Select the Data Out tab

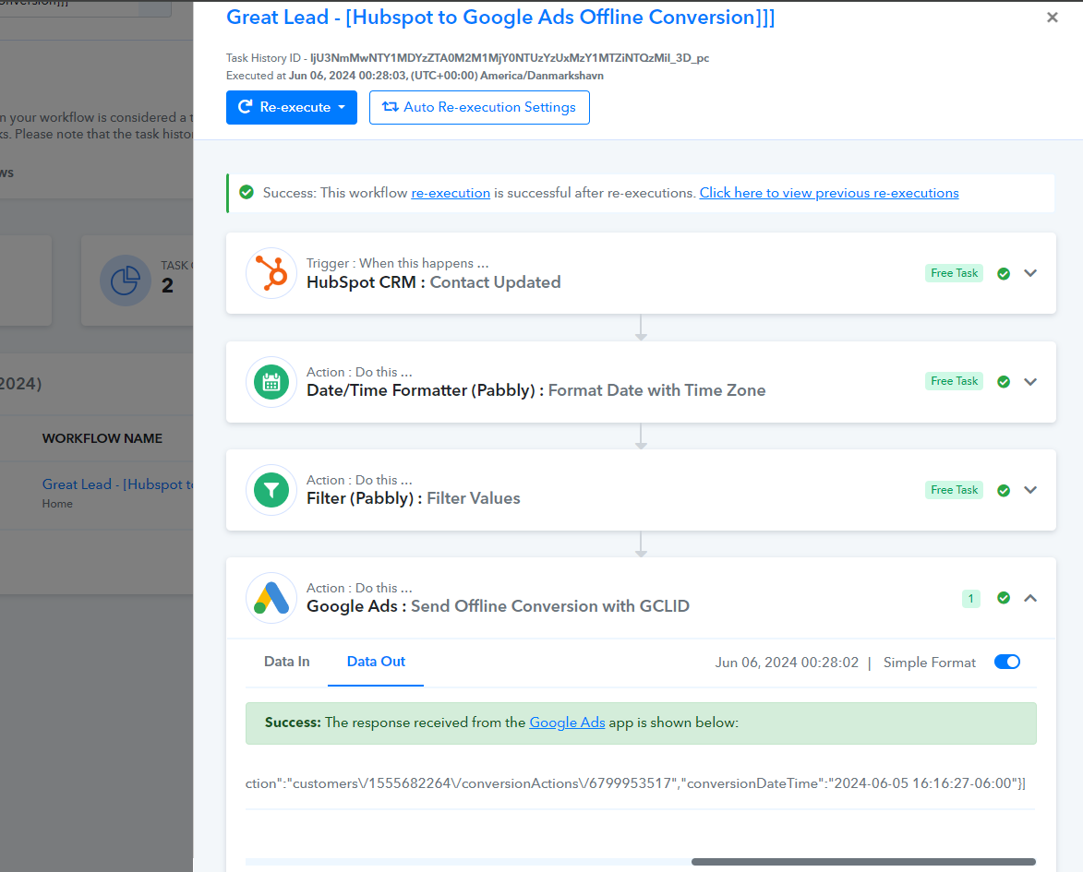376,662
